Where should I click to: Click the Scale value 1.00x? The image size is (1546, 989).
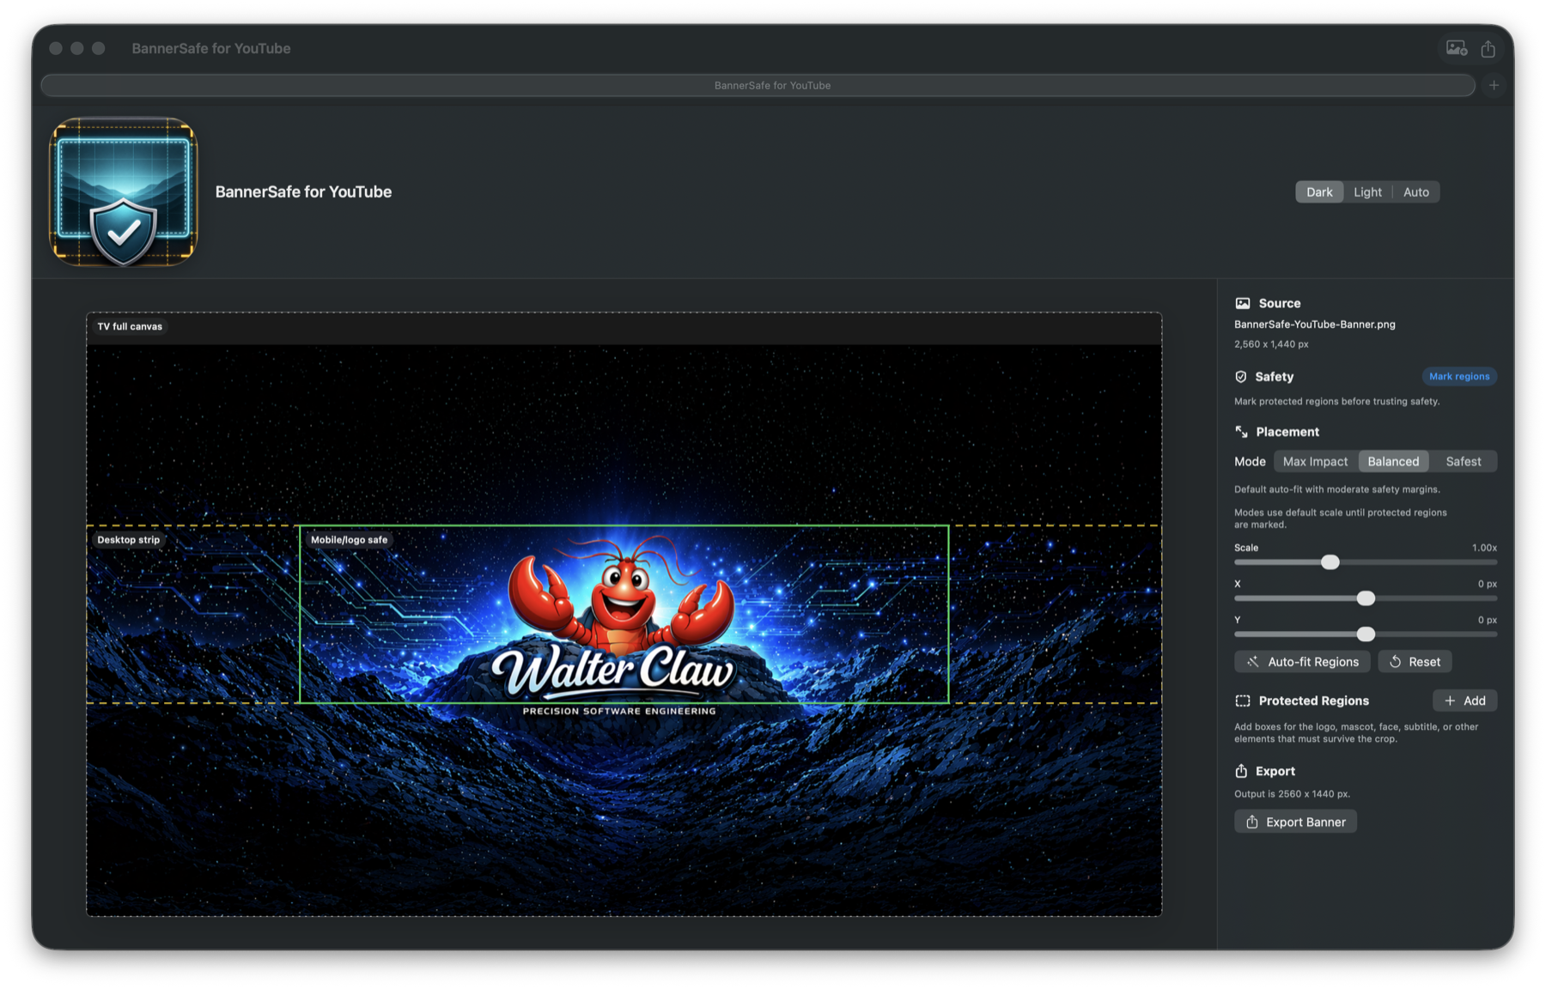click(1483, 548)
